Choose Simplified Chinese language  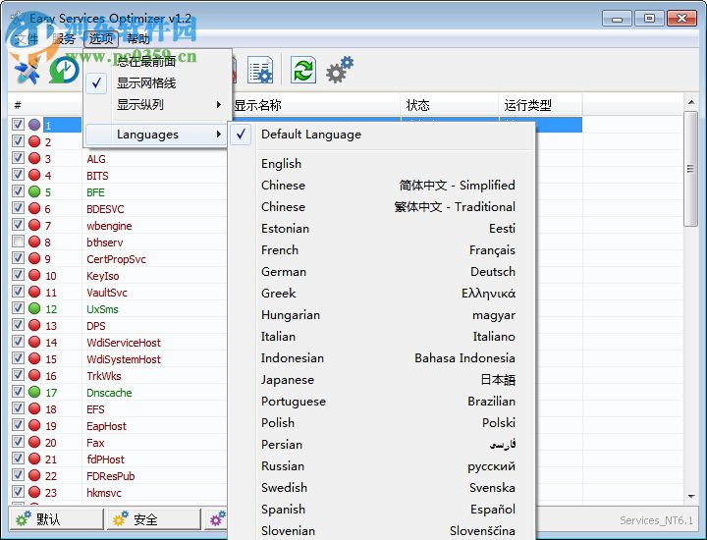[x=382, y=186]
